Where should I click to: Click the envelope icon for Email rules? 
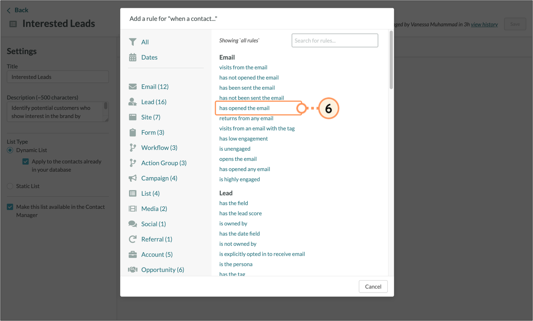pos(132,87)
